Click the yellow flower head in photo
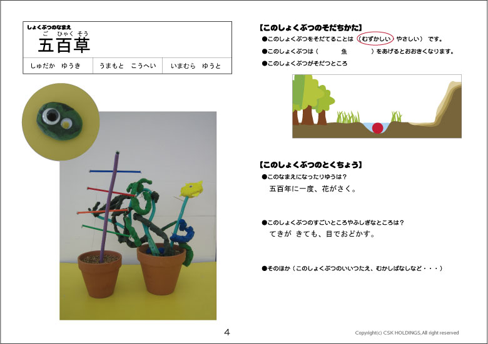 pyautogui.click(x=191, y=189)
